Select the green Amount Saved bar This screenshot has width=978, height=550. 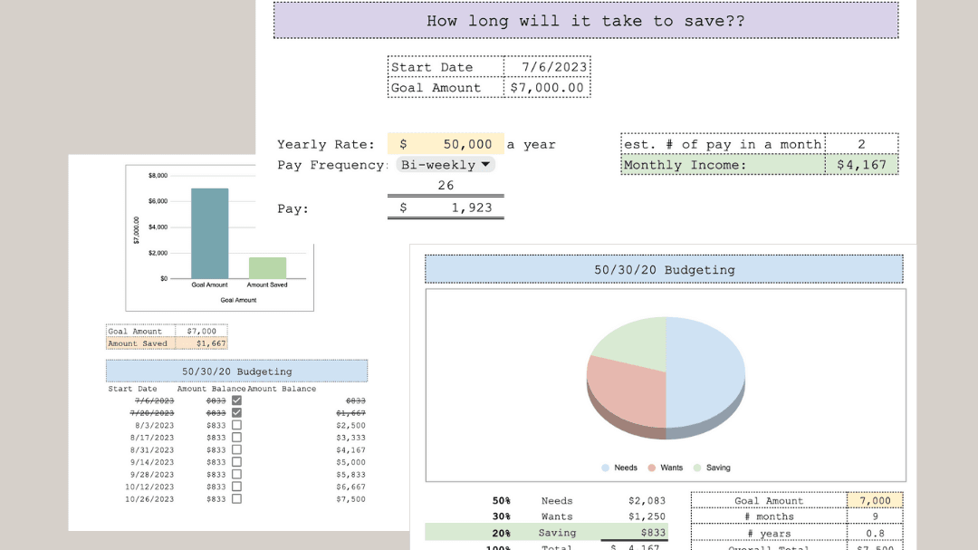click(x=267, y=268)
